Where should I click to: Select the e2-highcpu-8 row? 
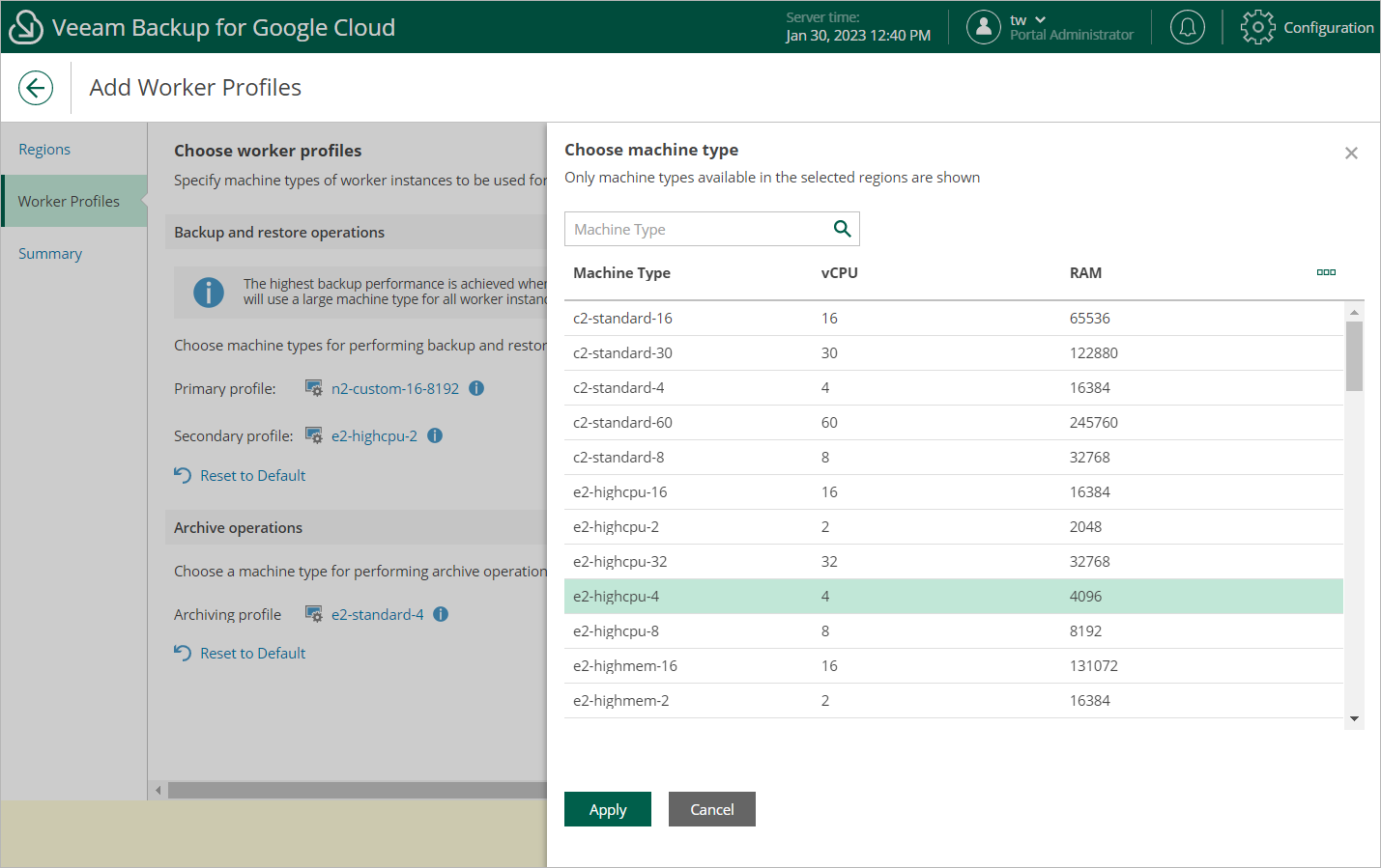point(954,631)
